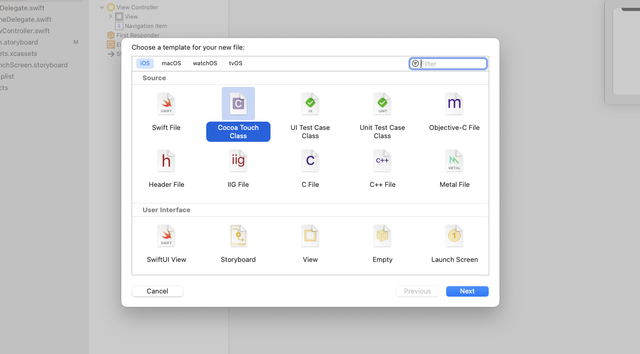
Task: Switch to the macOS platform tab
Action: point(172,63)
